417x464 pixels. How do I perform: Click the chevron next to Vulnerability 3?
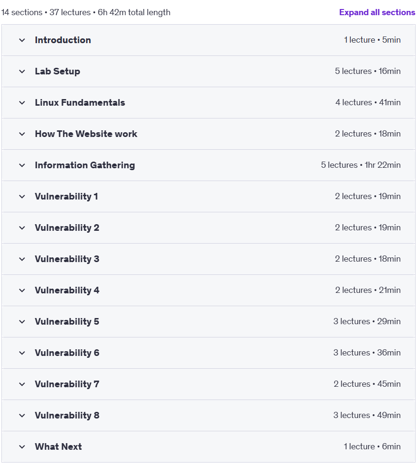pos(22,259)
